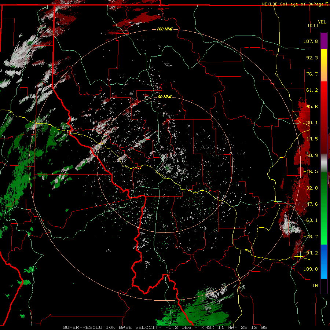Click the NEXLAB-College of DuPage label

tap(293, 4)
